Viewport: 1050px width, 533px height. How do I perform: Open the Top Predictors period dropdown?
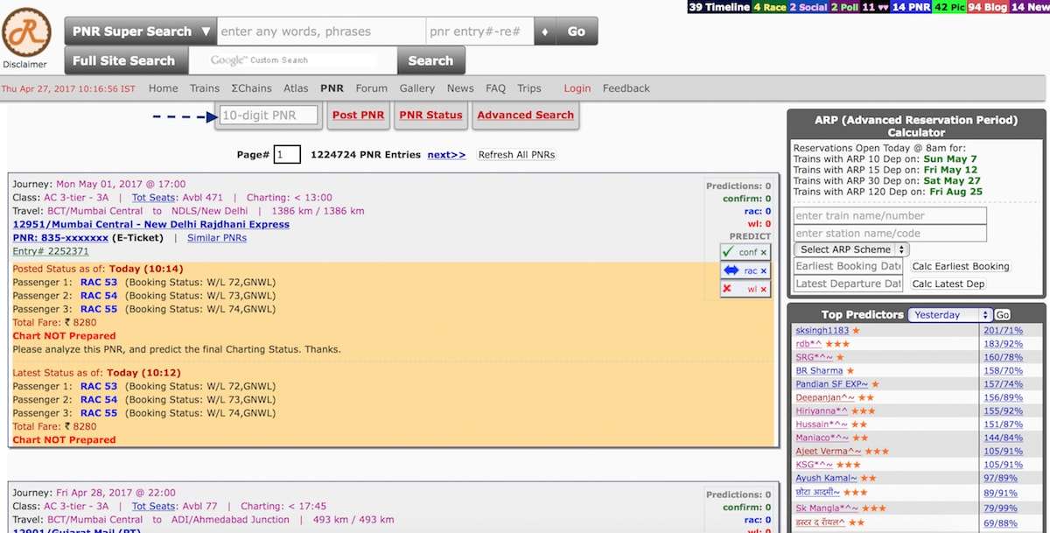coord(950,315)
